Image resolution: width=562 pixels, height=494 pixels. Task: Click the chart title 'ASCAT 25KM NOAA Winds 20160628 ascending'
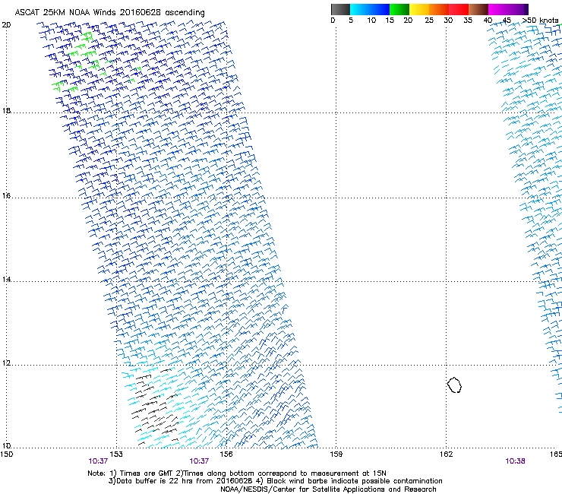click(x=109, y=13)
